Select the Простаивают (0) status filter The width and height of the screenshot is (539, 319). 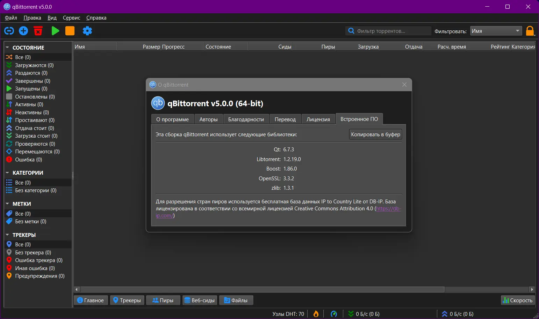[x=38, y=120]
